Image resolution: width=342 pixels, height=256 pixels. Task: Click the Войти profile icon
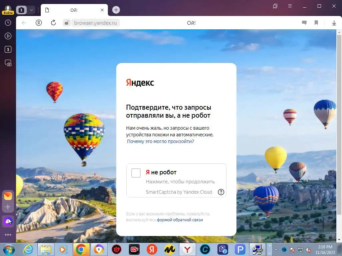8,10
